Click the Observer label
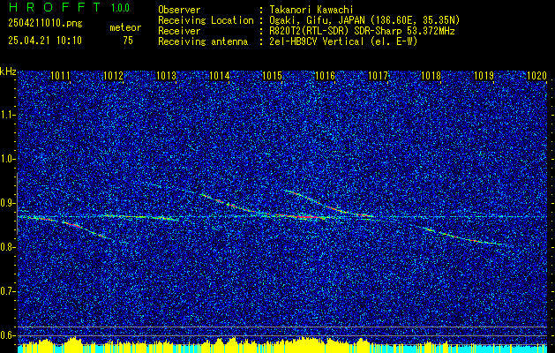 (179, 10)
